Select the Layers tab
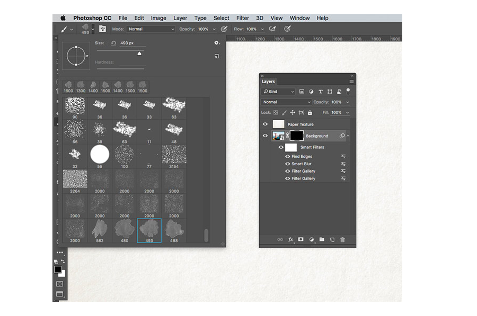 tap(268, 82)
